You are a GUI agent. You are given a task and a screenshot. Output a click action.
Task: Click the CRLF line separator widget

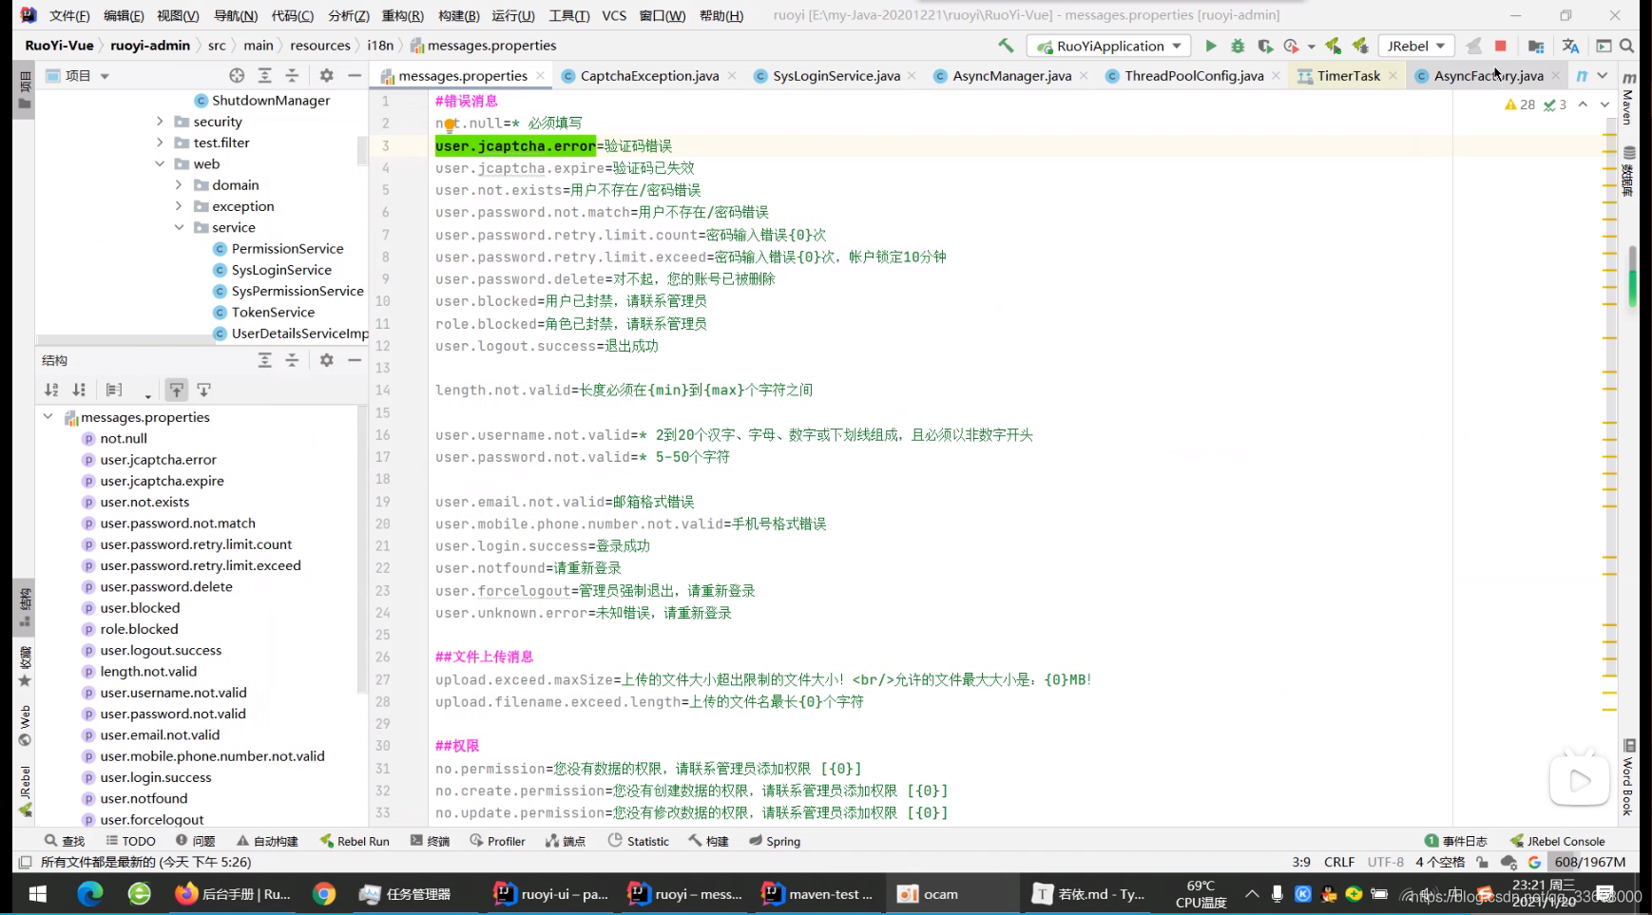[1339, 862]
